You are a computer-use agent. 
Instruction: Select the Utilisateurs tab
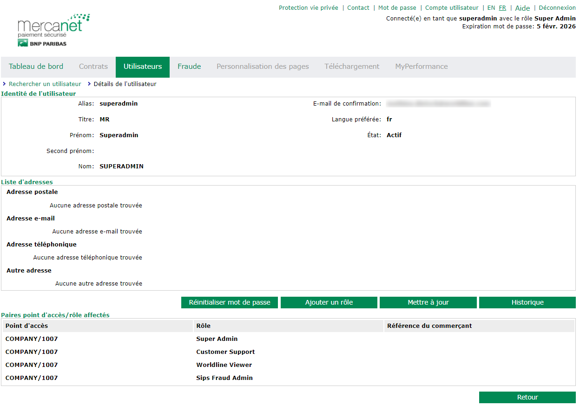tap(143, 67)
